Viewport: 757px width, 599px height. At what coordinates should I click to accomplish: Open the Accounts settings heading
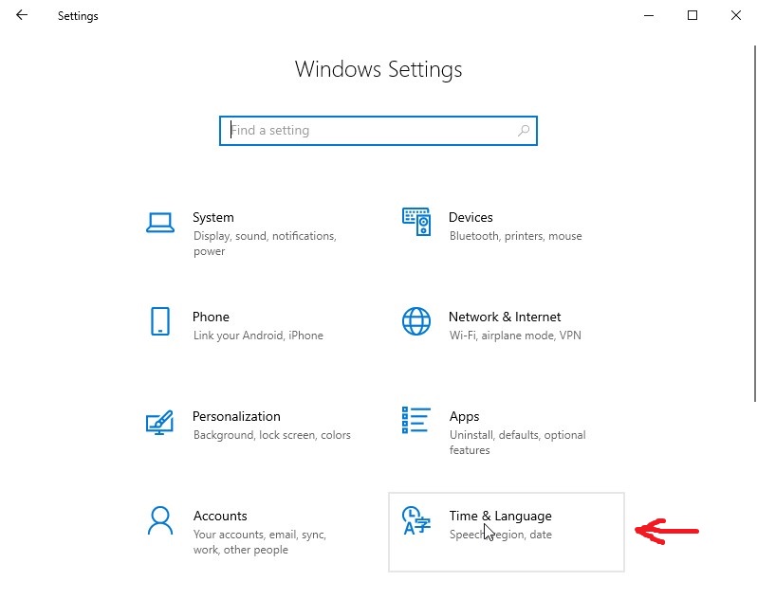point(220,516)
